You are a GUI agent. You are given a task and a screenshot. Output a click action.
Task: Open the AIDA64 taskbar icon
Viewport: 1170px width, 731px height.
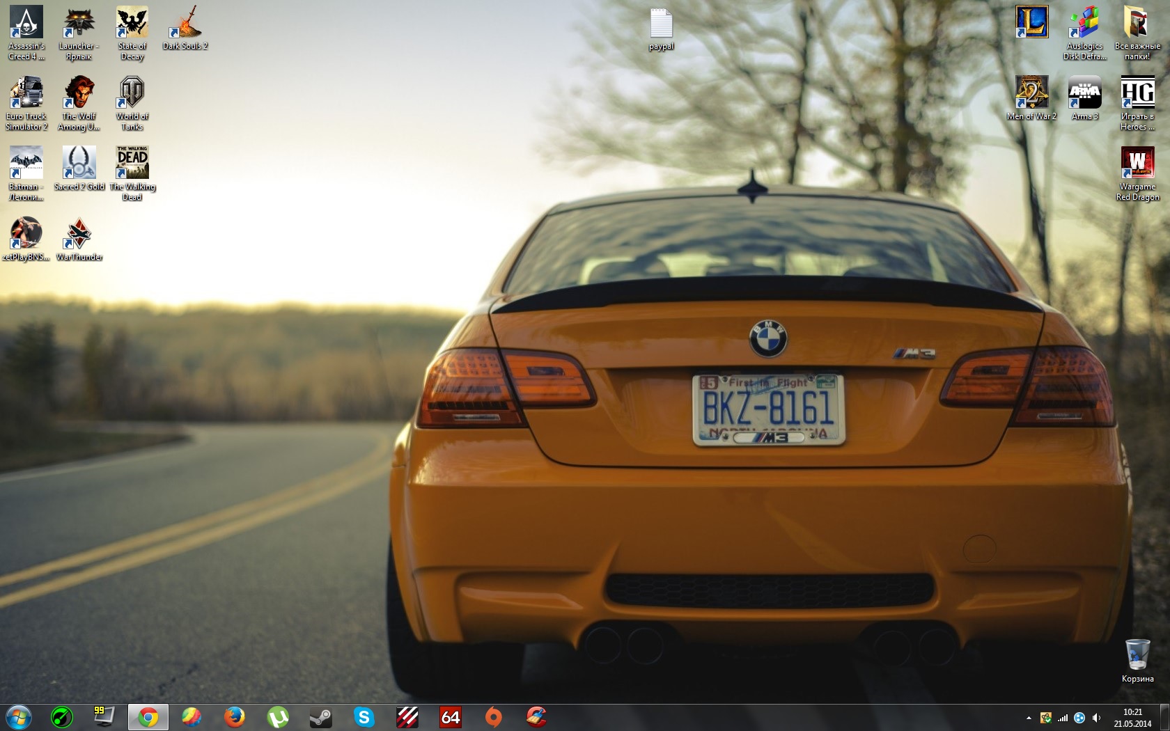pos(451,717)
